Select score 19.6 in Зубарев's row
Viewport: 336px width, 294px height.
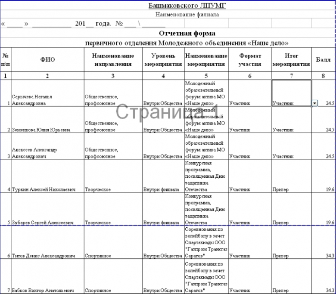click(x=323, y=209)
